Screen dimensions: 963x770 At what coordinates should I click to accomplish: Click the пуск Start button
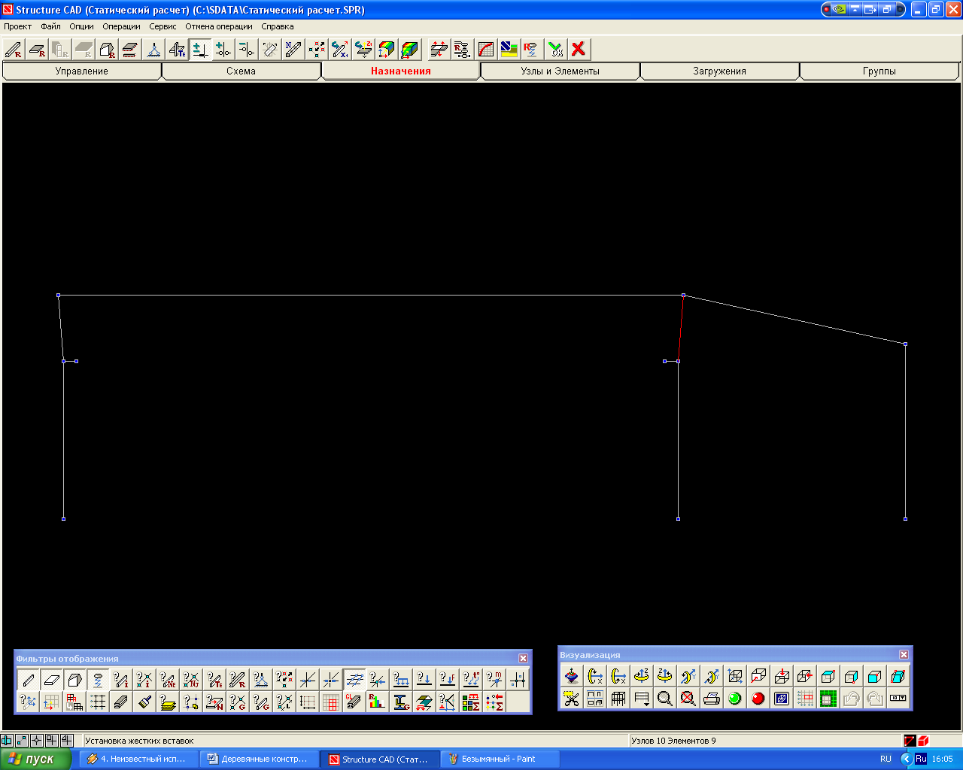[x=36, y=759]
